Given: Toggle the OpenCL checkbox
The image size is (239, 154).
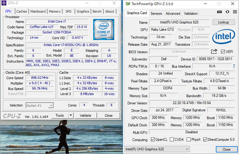Looking at the screenshot, I should pyautogui.click(x=153, y=139).
